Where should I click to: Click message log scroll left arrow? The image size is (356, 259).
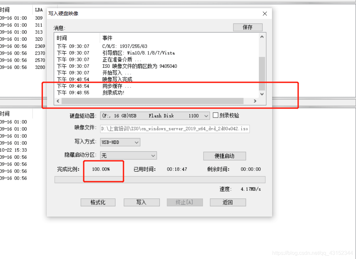point(58,101)
